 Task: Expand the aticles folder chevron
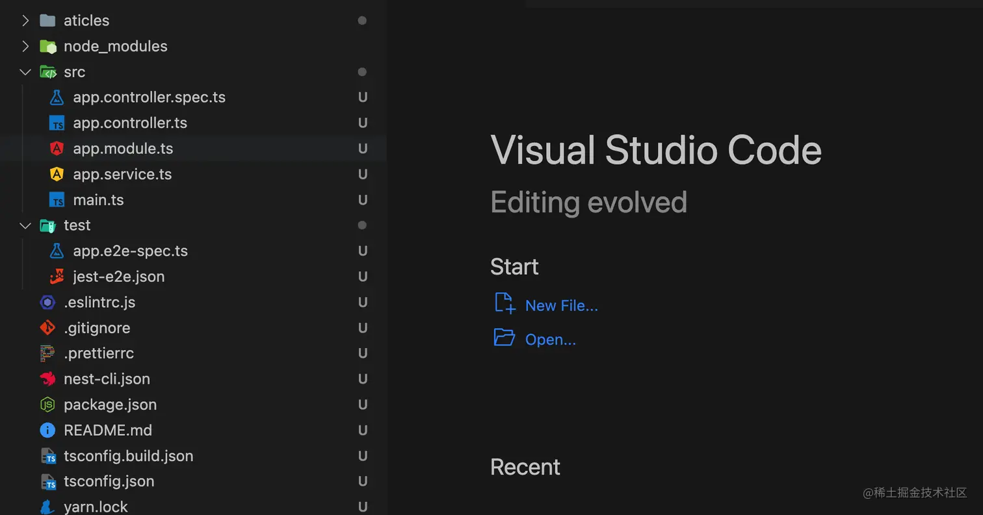coord(25,21)
